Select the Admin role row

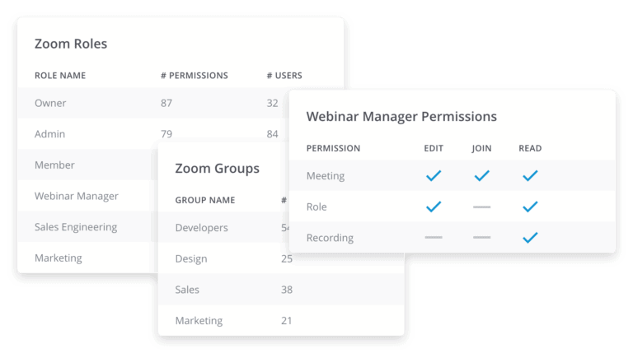(x=153, y=134)
